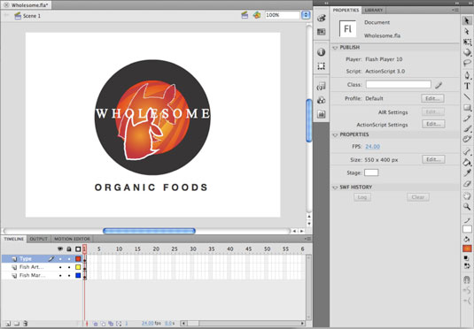474x329 pixels.
Task: Open the Stage color swatch
Action: tap(371, 172)
